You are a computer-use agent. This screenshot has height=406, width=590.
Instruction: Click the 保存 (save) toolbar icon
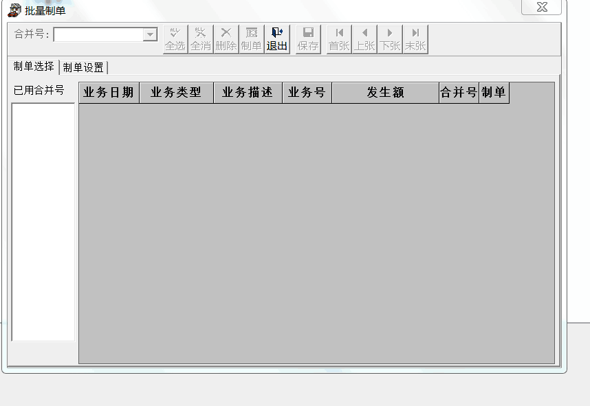[308, 39]
